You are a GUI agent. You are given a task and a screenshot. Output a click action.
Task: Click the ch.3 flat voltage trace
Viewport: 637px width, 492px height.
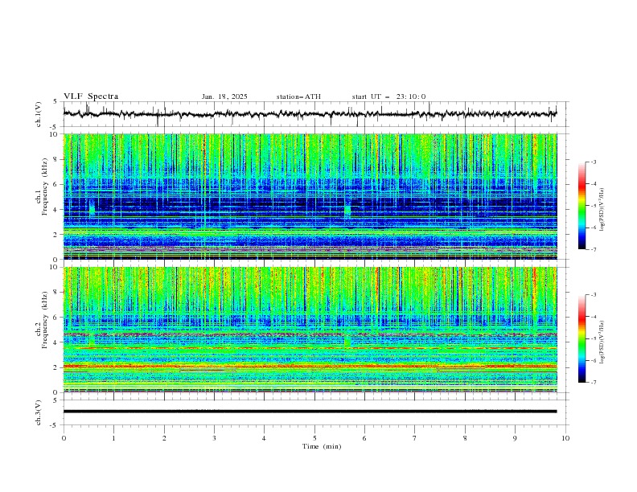coord(310,412)
